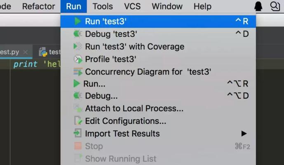Click the Concurrency Diagram icon
This screenshot has width=284, height=165.
pos(78,72)
